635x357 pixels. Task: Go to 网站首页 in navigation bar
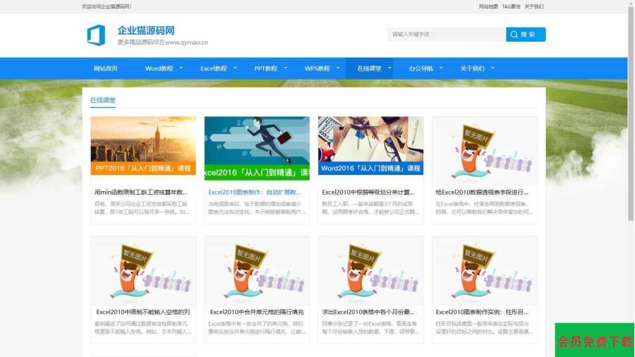[105, 68]
